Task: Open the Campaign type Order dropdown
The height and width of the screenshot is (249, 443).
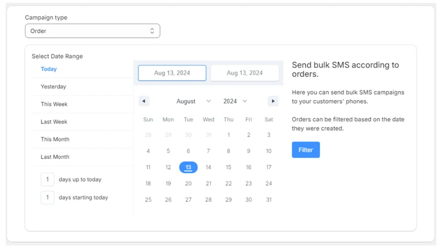Action: [x=92, y=31]
